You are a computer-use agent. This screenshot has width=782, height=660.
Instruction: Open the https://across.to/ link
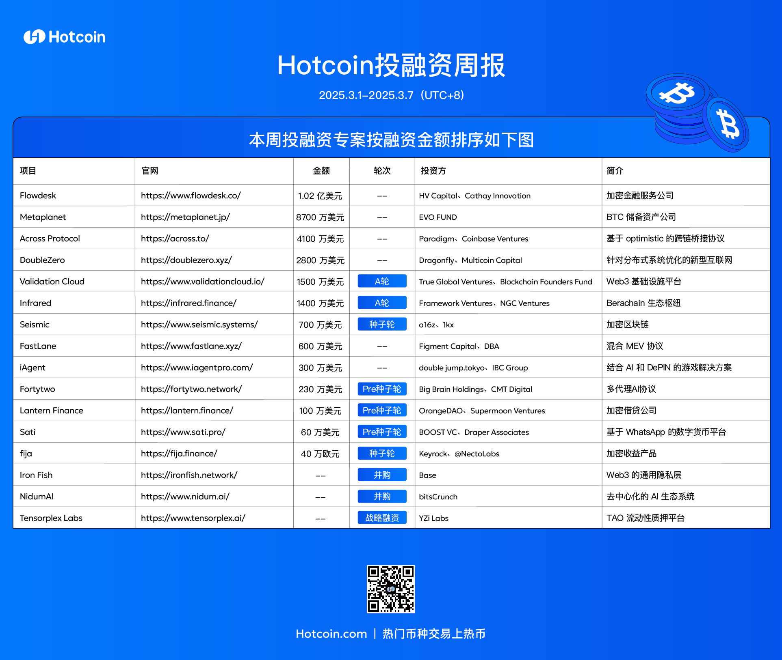tap(175, 239)
